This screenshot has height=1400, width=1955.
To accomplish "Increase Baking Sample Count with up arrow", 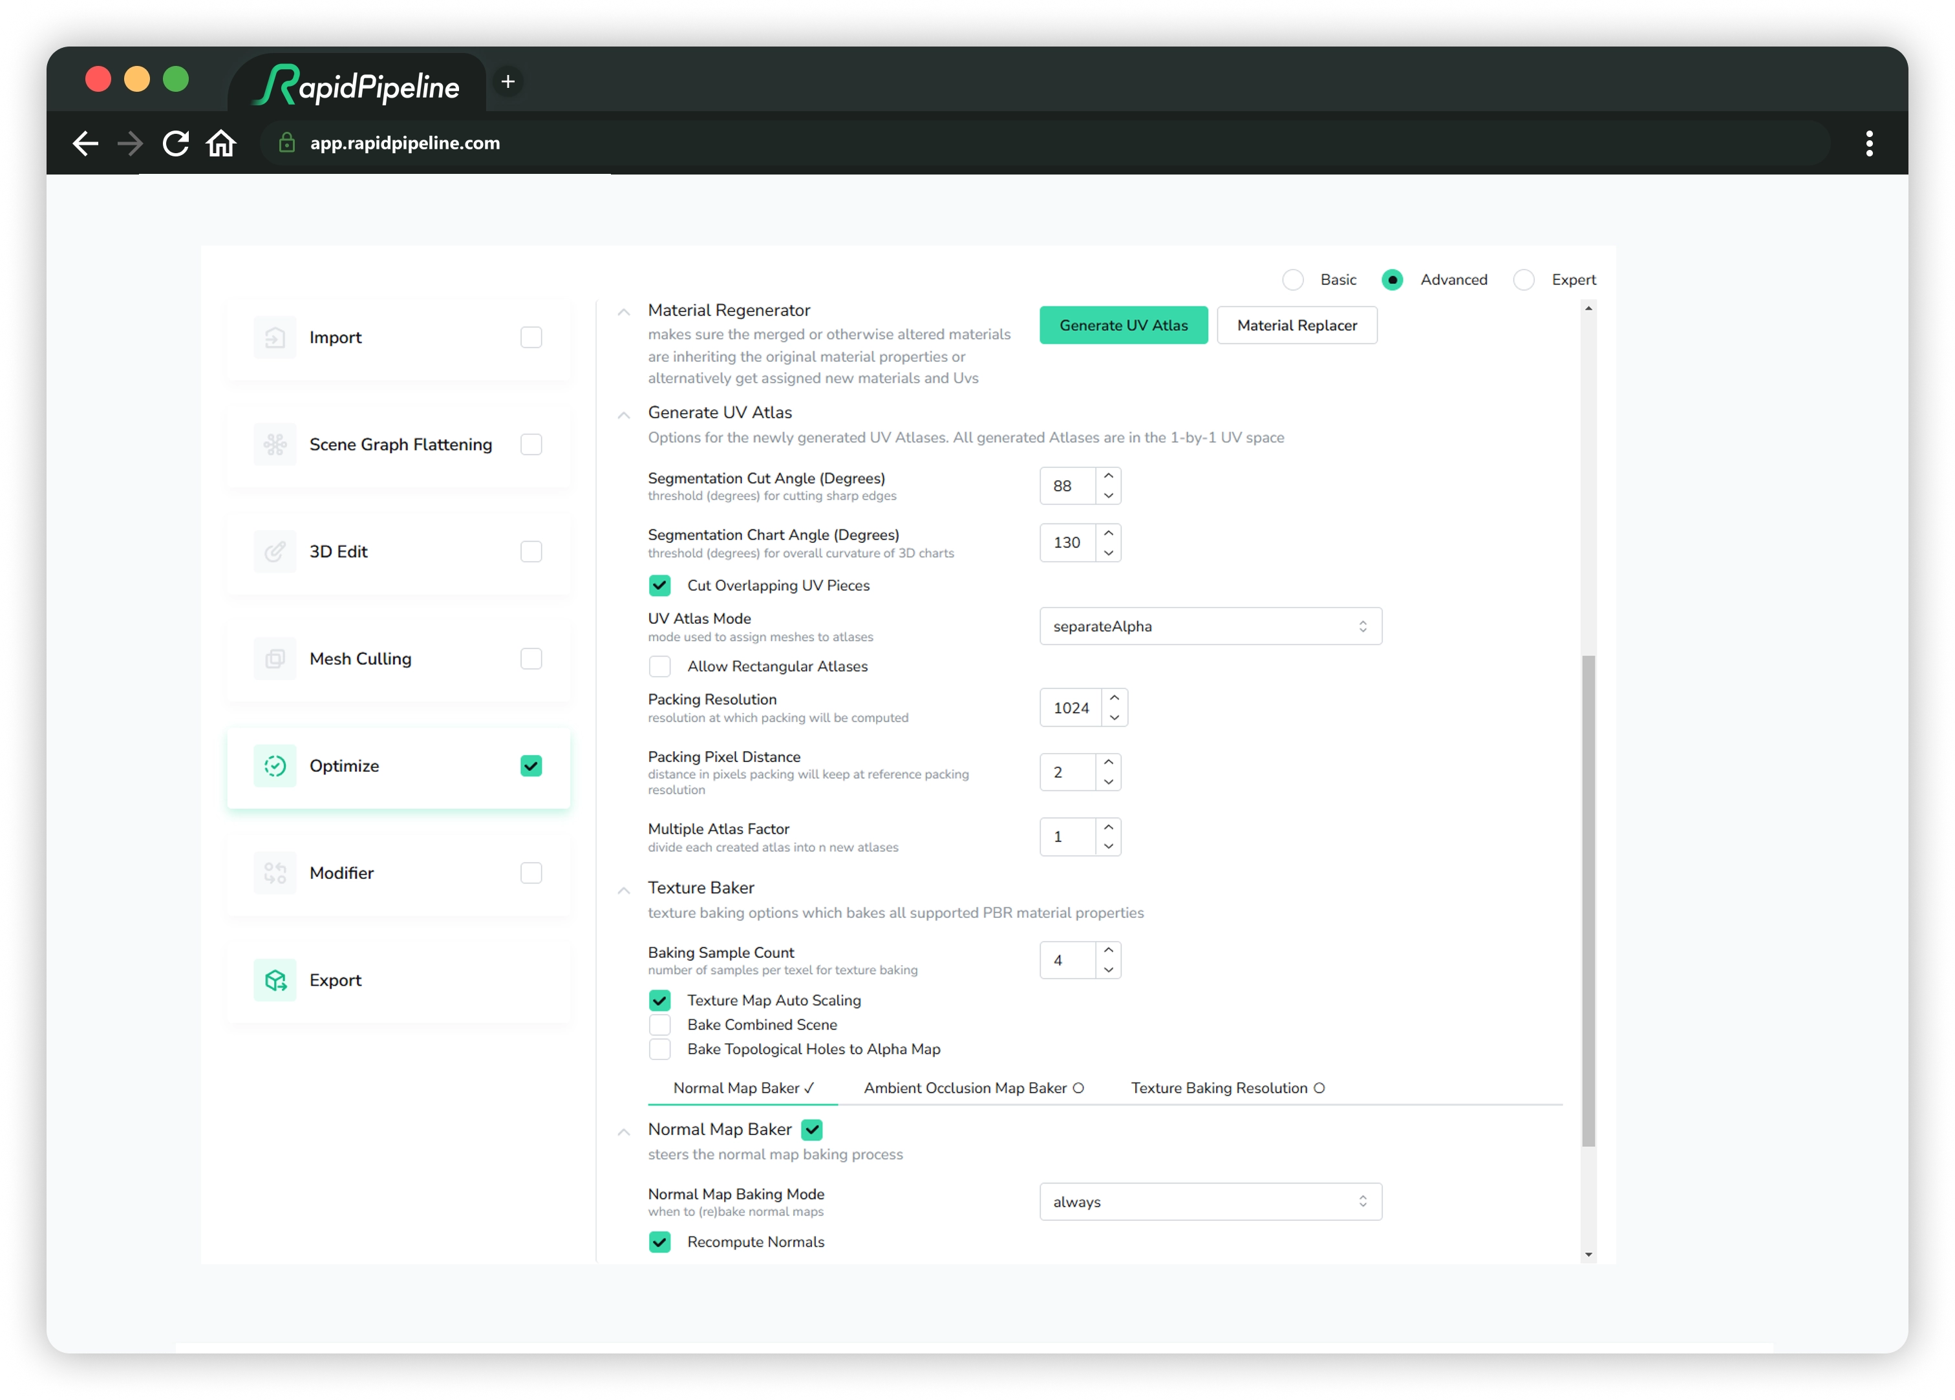I will [x=1109, y=951].
